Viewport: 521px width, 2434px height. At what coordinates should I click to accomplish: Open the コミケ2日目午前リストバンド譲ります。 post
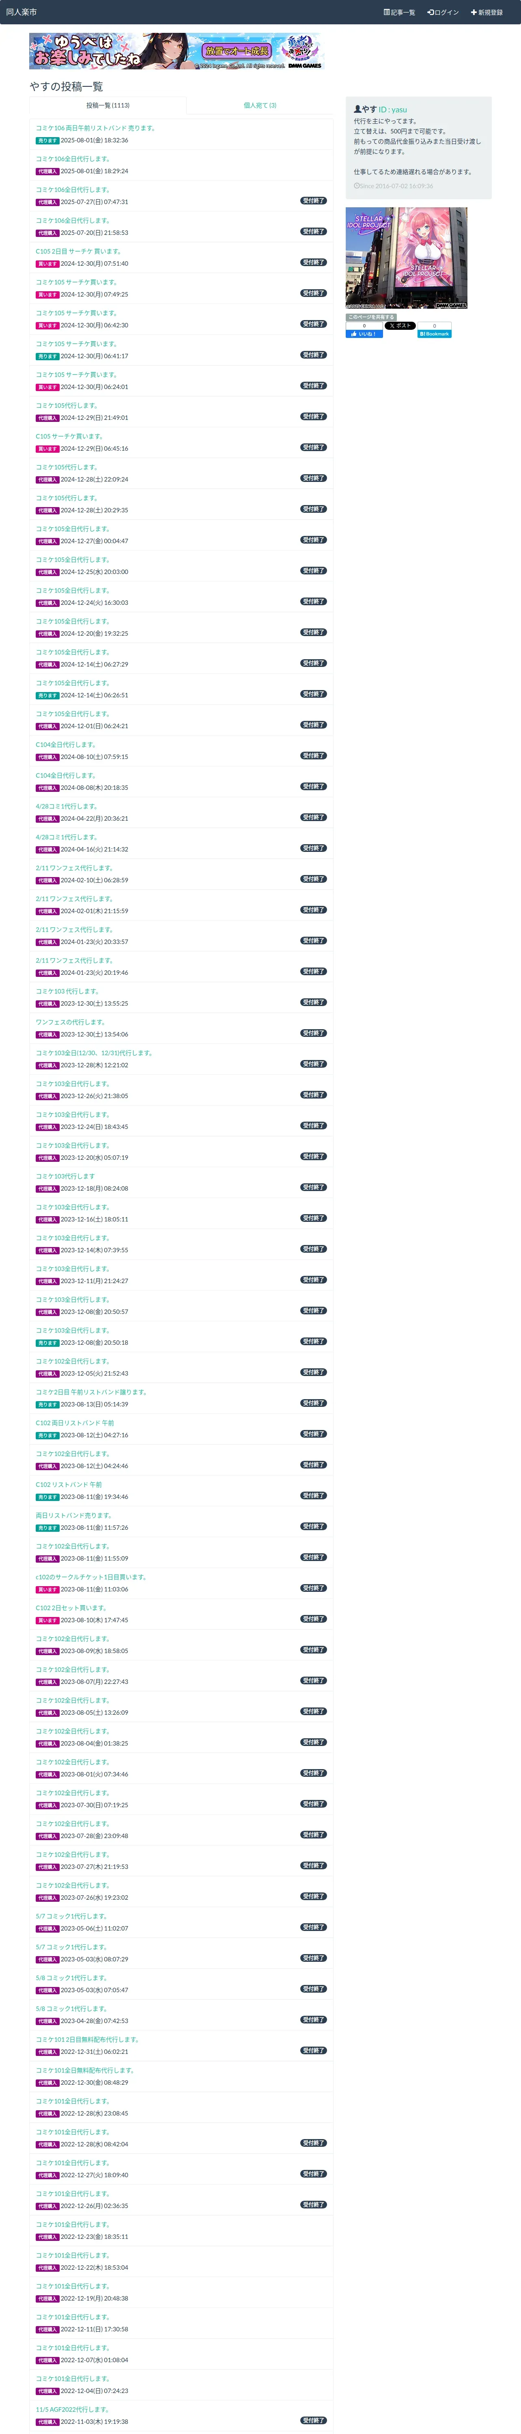point(91,1392)
